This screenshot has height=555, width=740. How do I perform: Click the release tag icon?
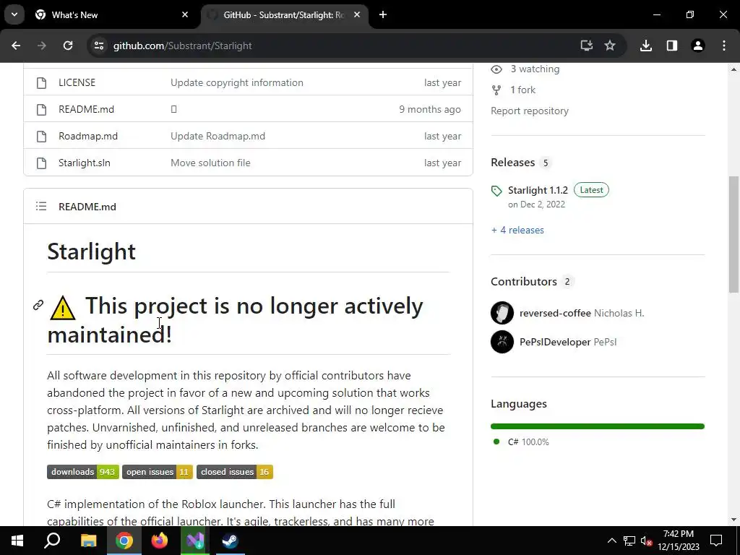pos(496,191)
